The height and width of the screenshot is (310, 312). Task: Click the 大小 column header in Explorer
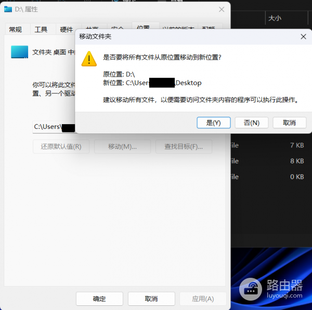click(287, 18)
